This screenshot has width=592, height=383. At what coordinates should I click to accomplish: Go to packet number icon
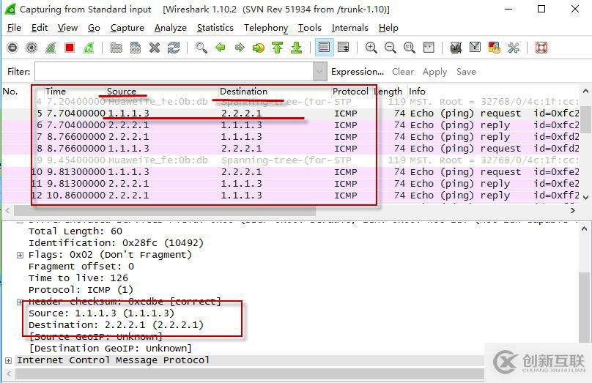(x=258, y=48)
